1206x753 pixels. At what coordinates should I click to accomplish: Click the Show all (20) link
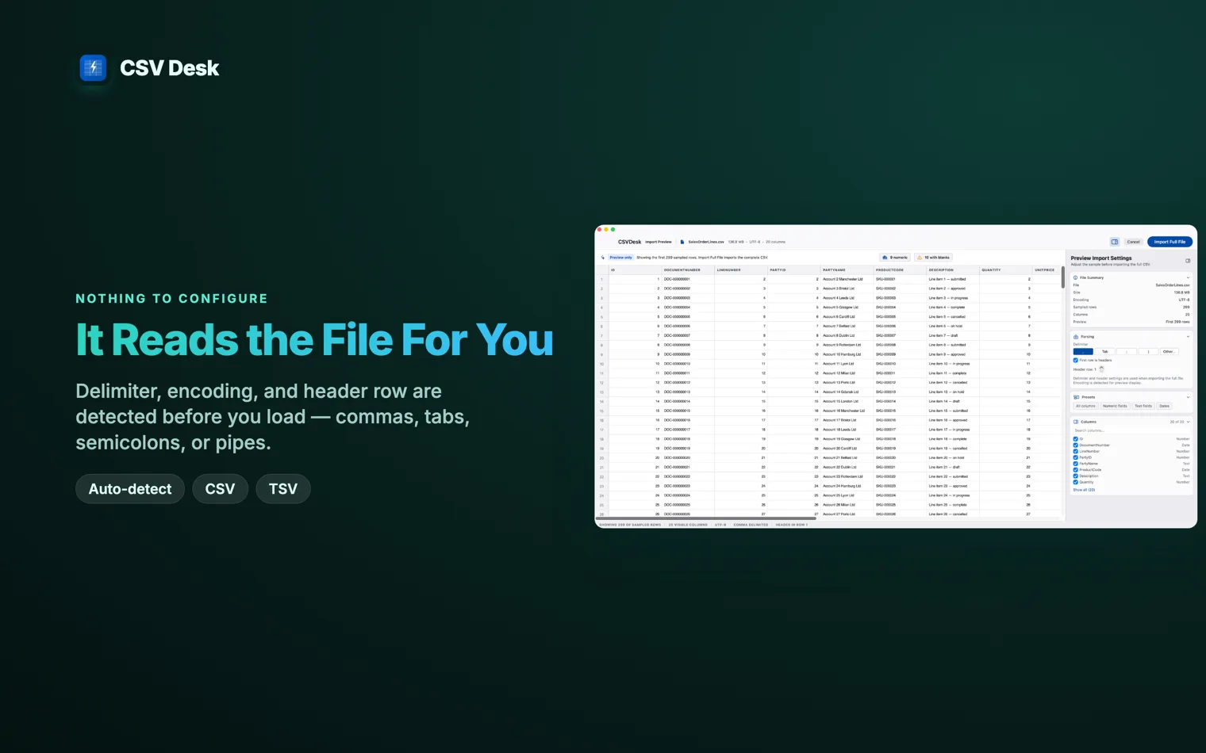[x=1084, y=490]
